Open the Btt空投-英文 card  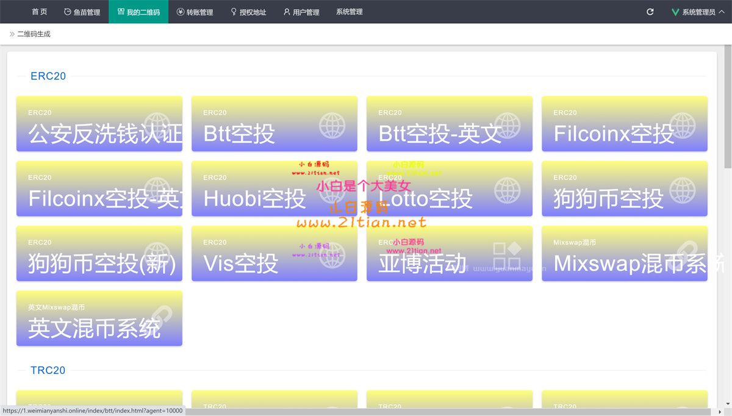tap(450, 124)
